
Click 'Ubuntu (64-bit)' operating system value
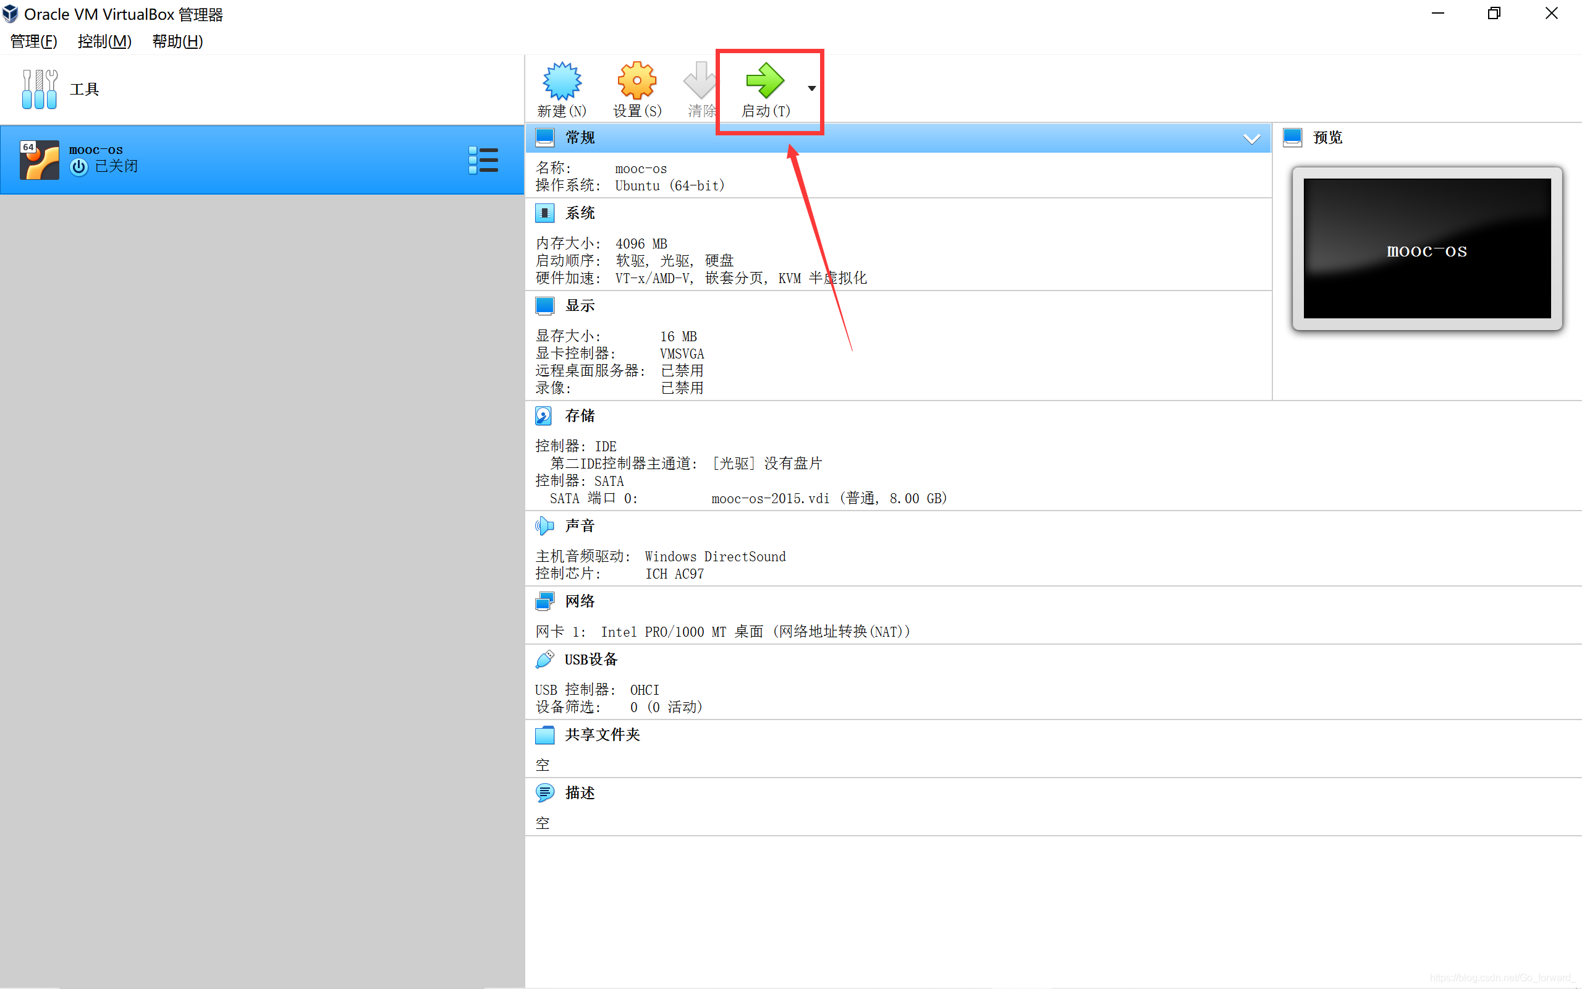point(670,186)
